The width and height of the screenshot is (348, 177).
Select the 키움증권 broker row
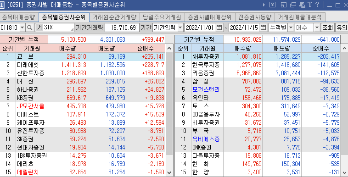pyautogui.click(x=258, y=73)
